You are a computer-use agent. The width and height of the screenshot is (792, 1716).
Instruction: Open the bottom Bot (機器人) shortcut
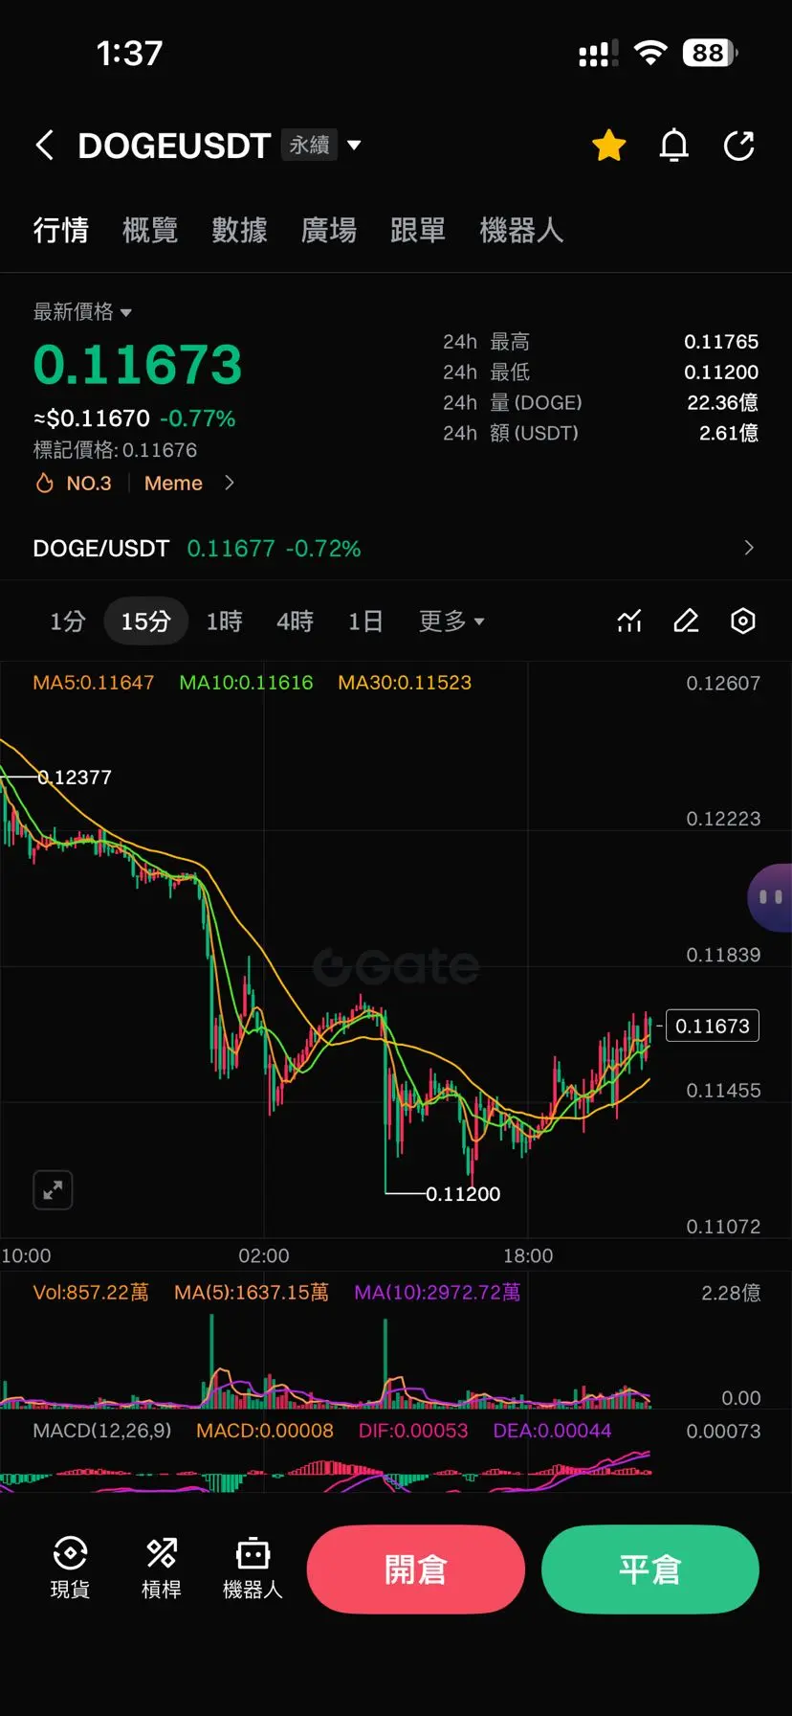[x=253, y=1567]
